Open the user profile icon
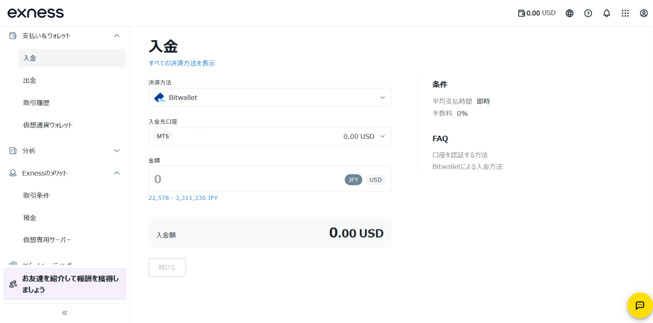This screenshot has width=653, height=323. click(x=644, y=13)
